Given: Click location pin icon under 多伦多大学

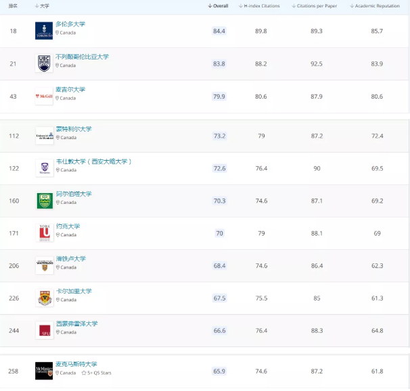Looking at the screenshot, I should point(57,32).
